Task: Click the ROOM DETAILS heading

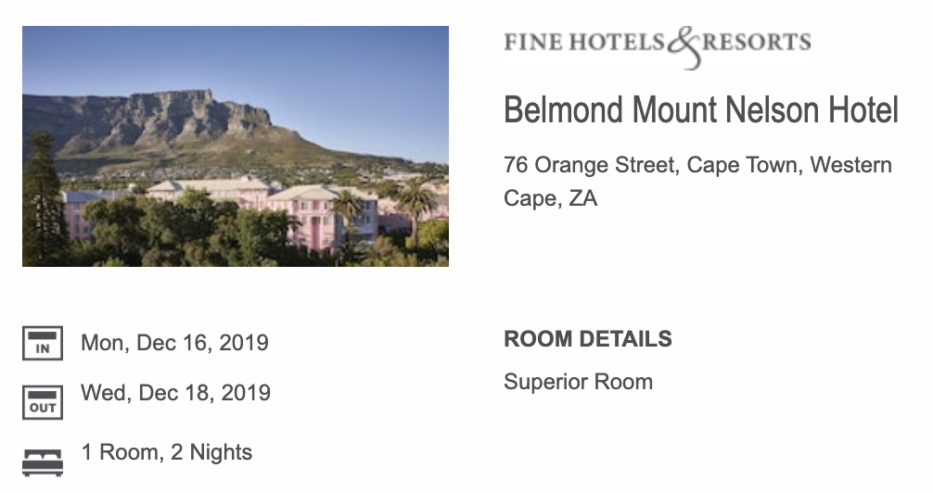Action: pos(588,339)
